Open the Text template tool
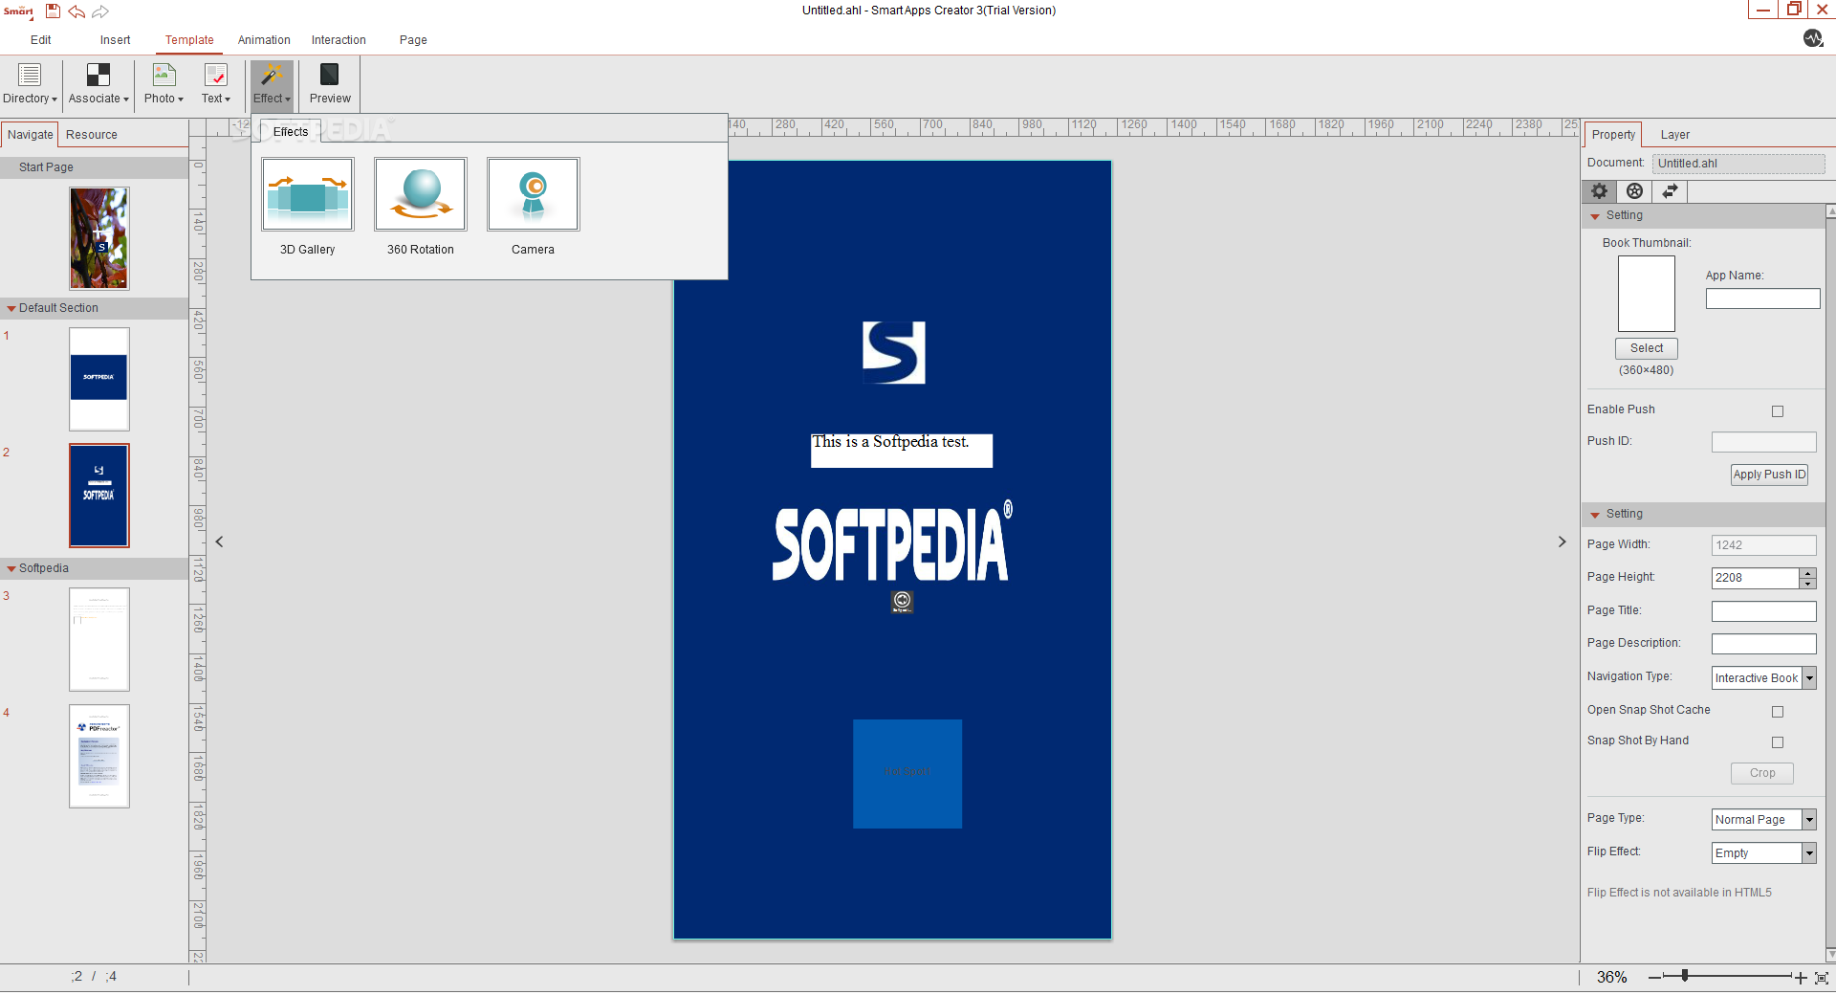Image resolution: width=1836 pixels, height=995 pixels. coord(216,84)
